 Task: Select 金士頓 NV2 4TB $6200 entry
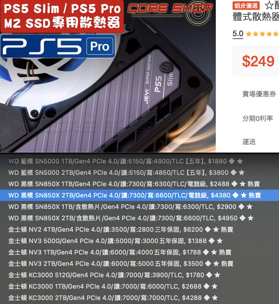(x=139, y=230)
